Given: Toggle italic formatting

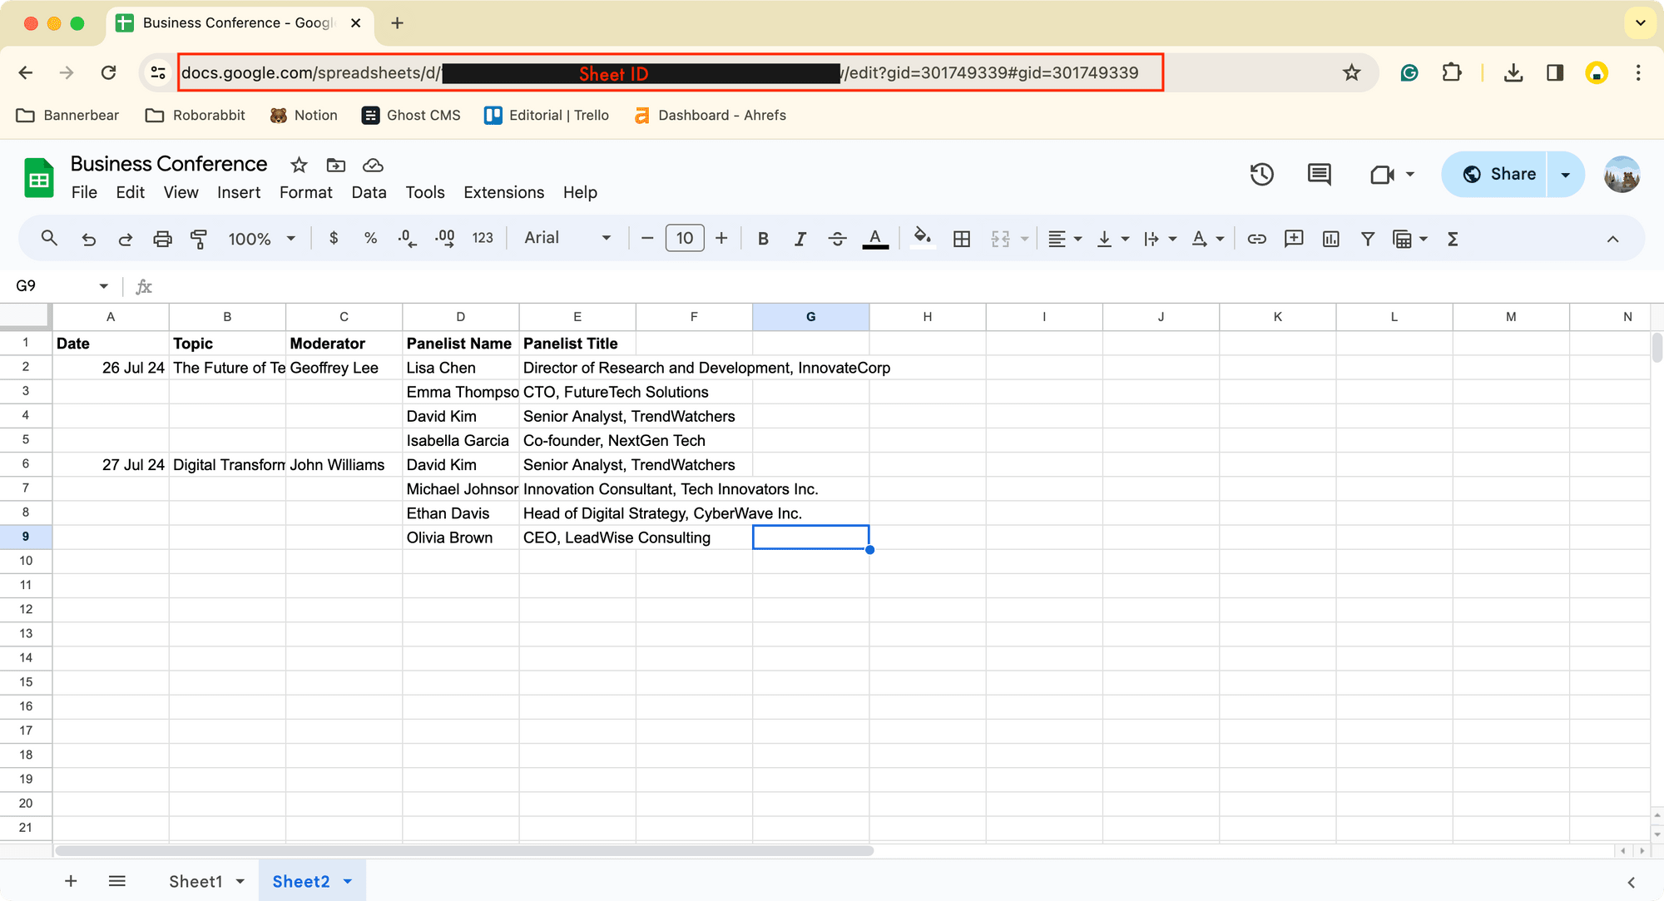Looking at the screenshot, I should click(x=800, y=239).
